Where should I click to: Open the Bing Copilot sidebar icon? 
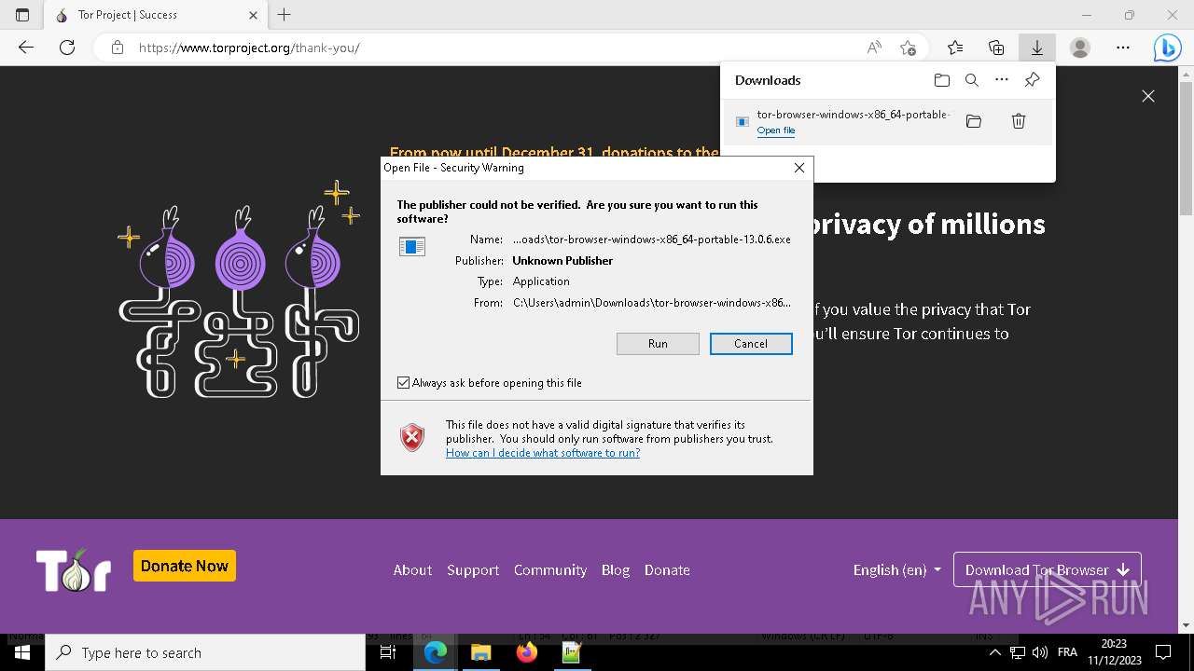click(1167, 48)
